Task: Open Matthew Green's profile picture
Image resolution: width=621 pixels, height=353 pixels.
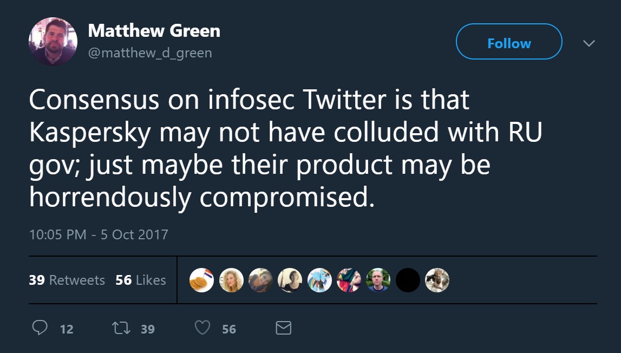Action: coord(53,41)
